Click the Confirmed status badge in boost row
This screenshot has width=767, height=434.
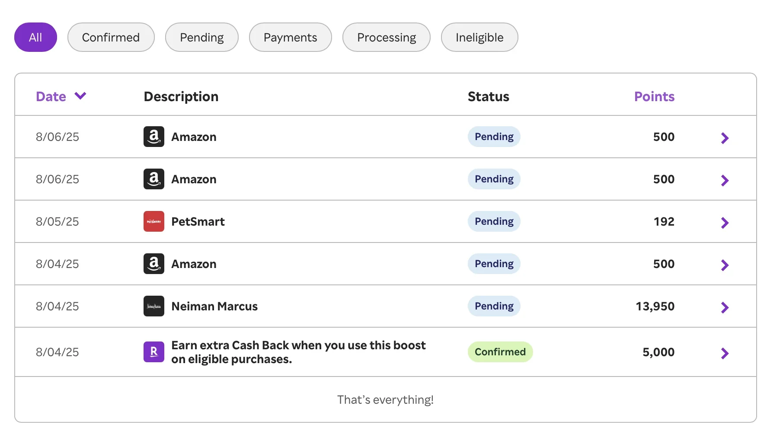pyautogui.click(x=500, y=352)
